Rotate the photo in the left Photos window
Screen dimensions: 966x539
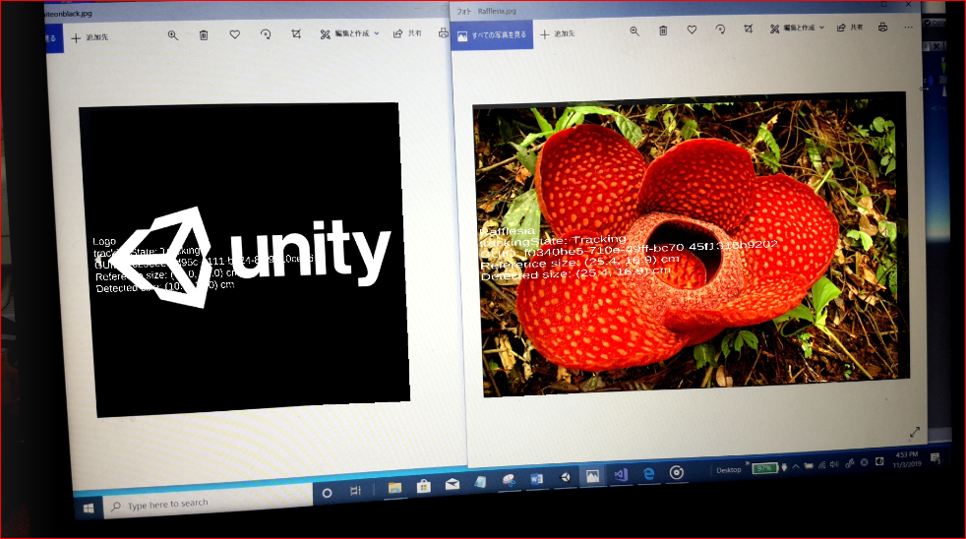point(266,34)
